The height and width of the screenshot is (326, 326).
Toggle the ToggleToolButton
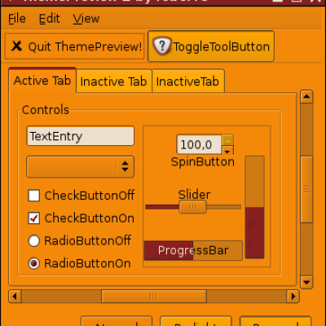pos(211,46)
